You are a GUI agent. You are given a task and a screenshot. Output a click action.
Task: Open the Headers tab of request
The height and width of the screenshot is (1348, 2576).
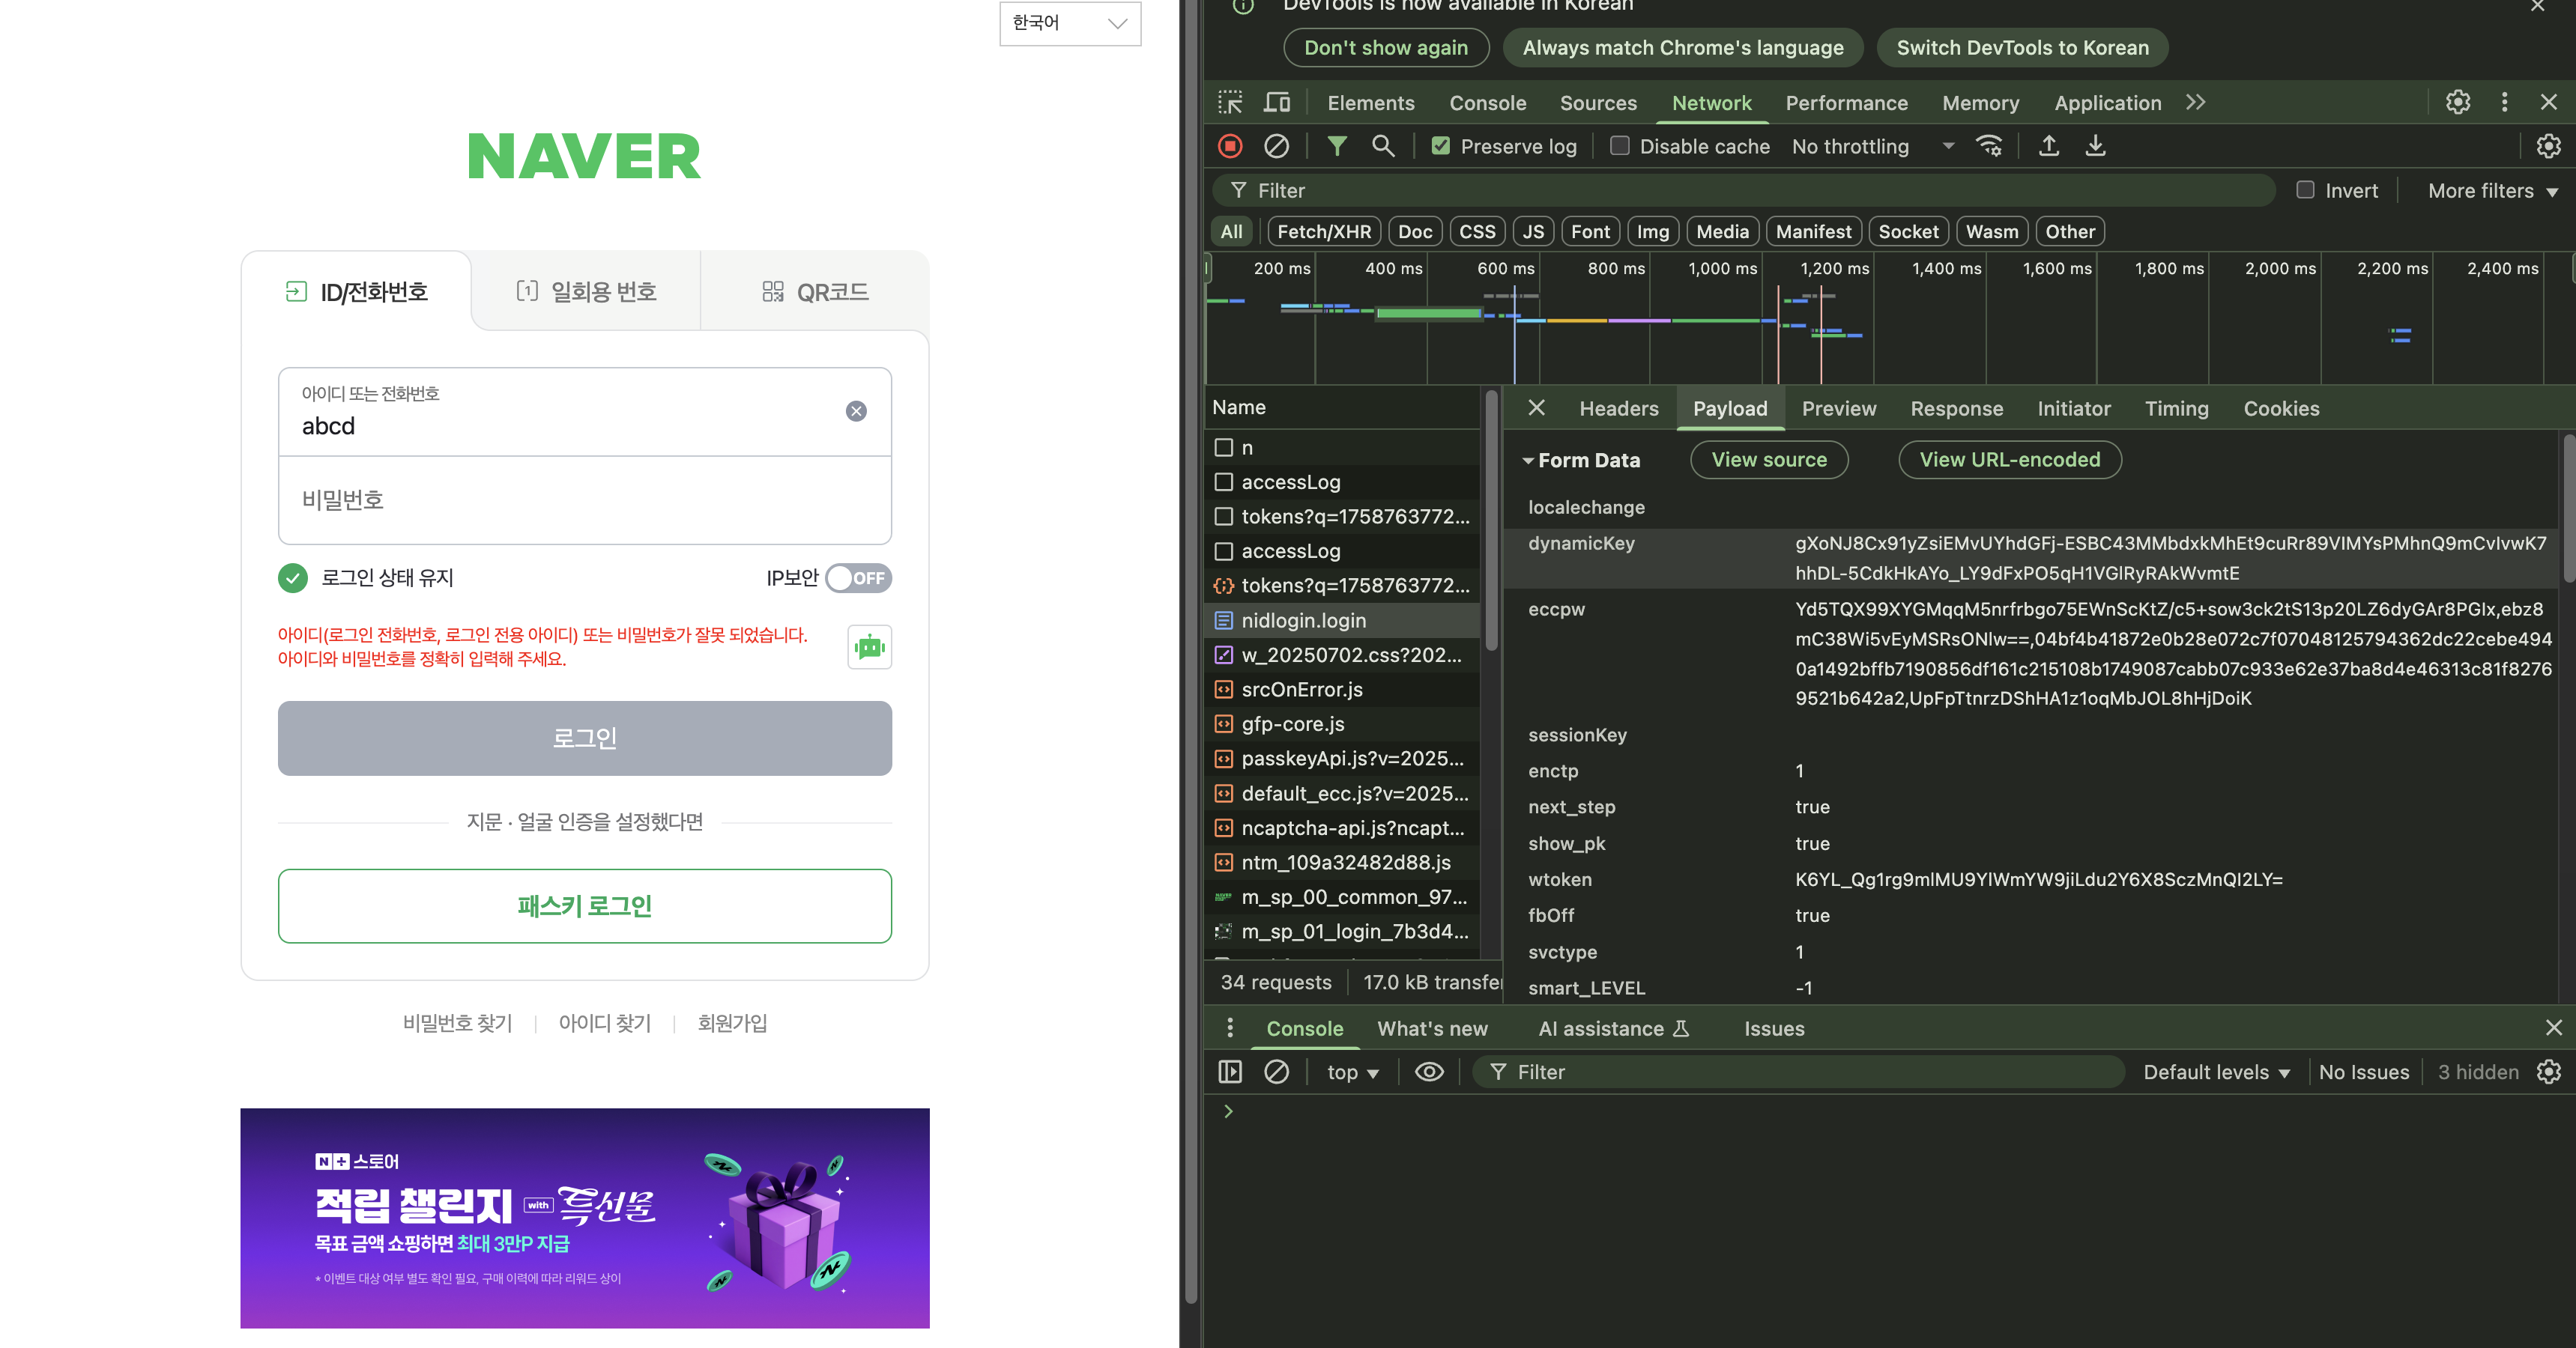pyautogui.click(x=1618, y=409)
